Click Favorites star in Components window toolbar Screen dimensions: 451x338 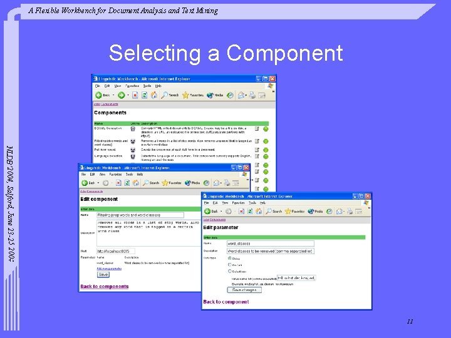[x=185, y=95]
